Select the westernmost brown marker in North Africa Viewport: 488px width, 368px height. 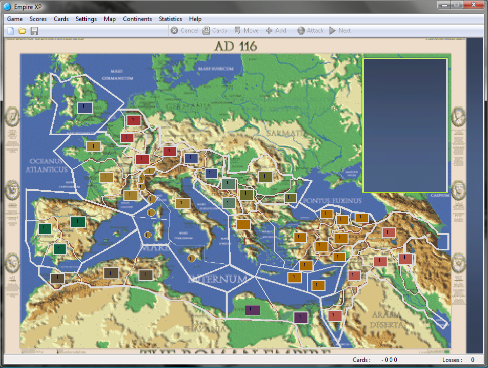click(x=58, y=278)
